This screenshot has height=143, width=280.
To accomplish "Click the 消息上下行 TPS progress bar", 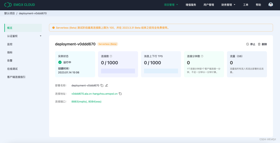I will tap(161, 71).
